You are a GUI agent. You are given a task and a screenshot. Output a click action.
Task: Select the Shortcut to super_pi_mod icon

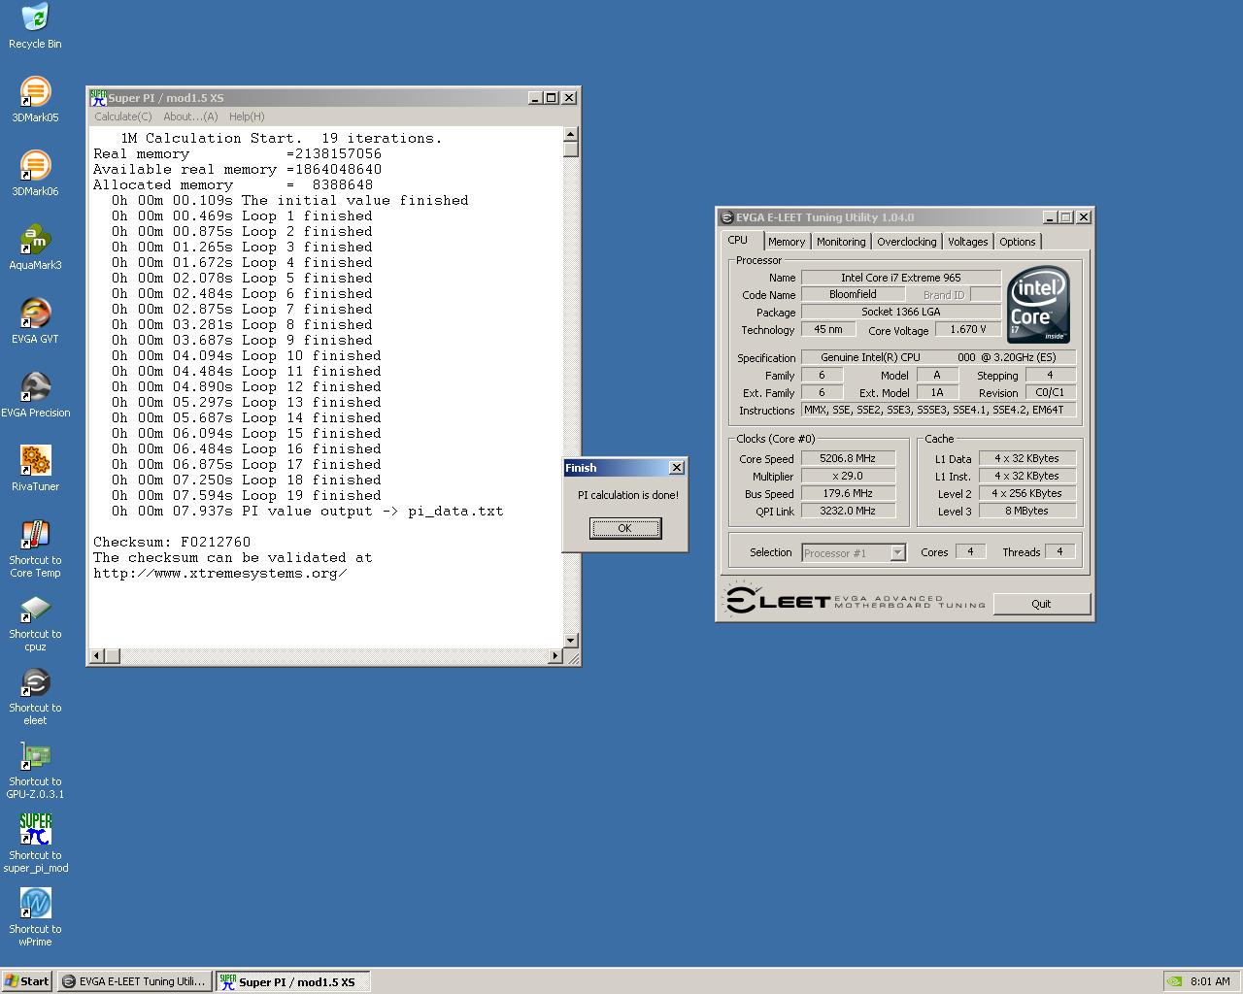point(35,845)
